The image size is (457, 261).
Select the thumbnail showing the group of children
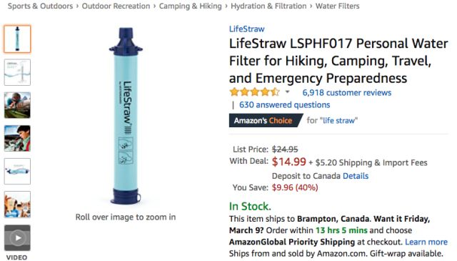[17, 205]
